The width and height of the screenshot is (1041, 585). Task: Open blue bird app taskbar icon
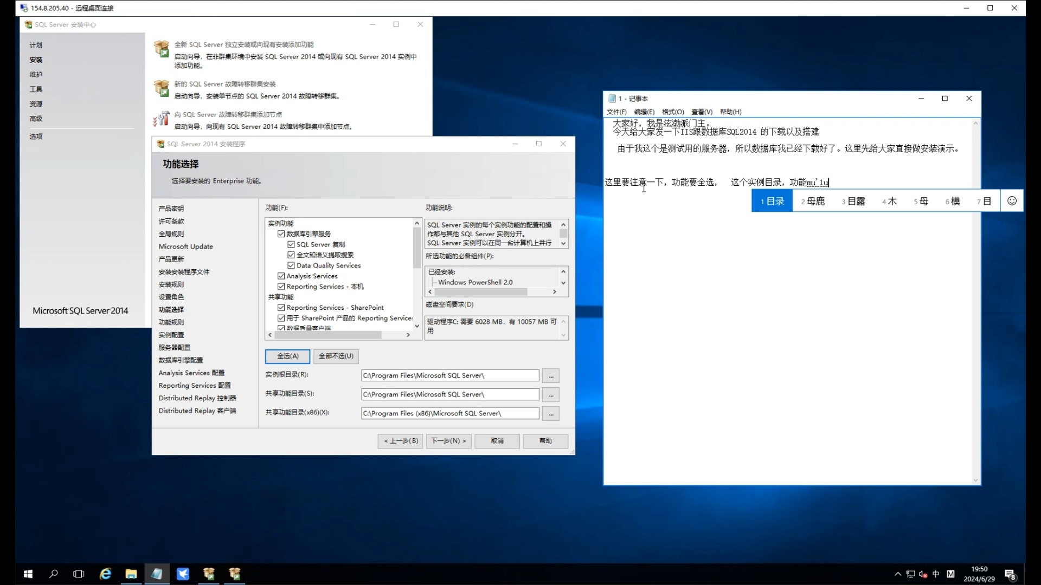[183, 574]
